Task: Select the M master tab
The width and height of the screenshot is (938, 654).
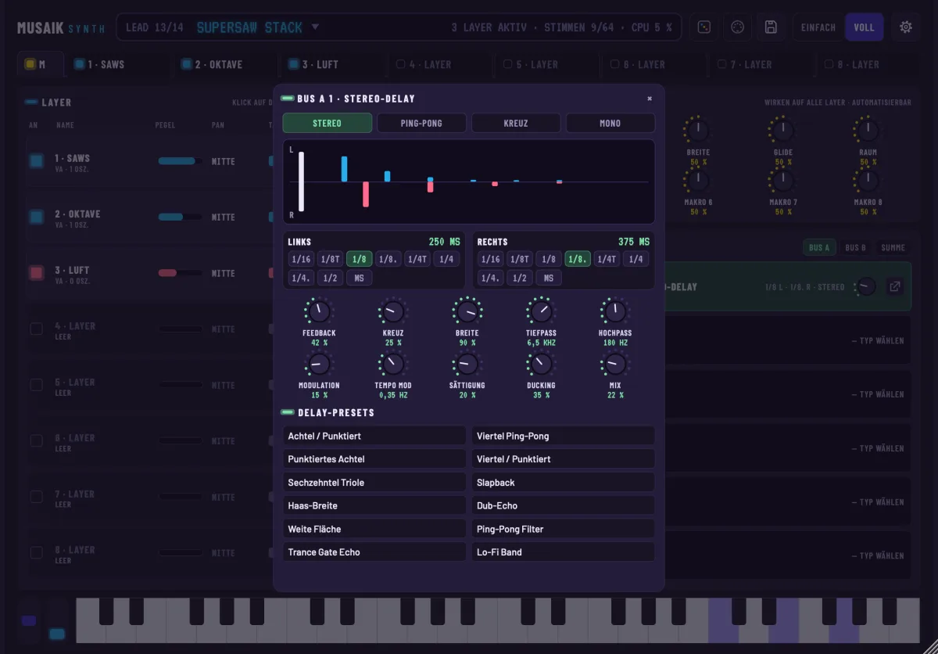Action: pyautogui.click(x=41, y=64)
